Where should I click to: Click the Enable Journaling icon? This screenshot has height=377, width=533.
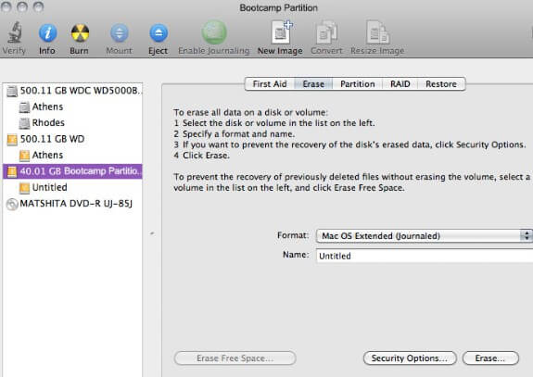[x=214, y=32]
